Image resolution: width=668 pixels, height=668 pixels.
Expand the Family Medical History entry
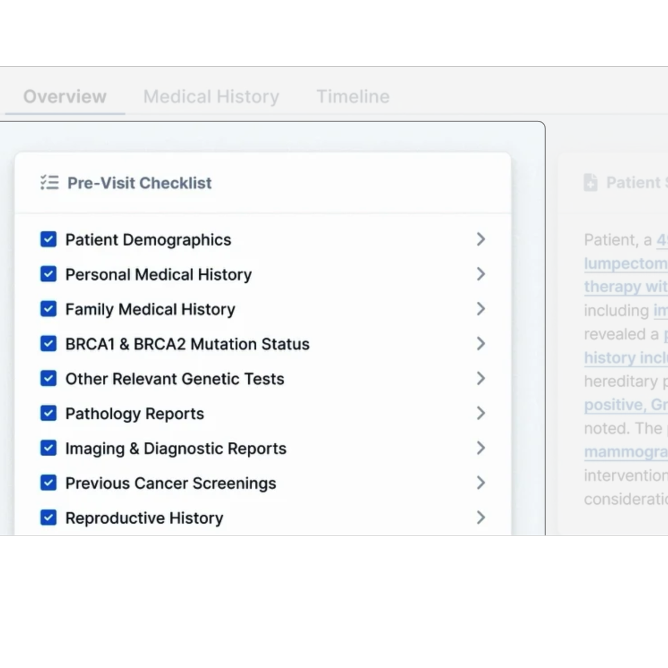pyautogui.click(x=480, y=309)
